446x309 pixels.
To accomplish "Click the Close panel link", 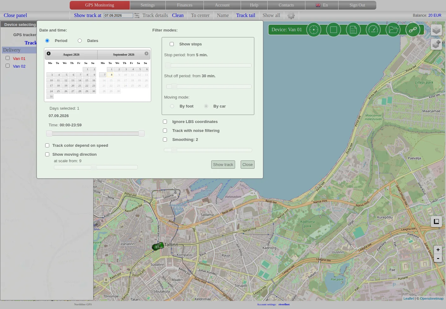I will [15, 15].
